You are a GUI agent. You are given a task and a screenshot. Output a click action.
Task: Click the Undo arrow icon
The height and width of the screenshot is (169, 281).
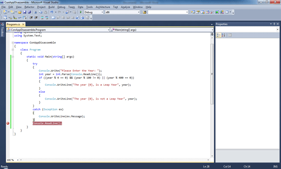click(x=52, y=12)
